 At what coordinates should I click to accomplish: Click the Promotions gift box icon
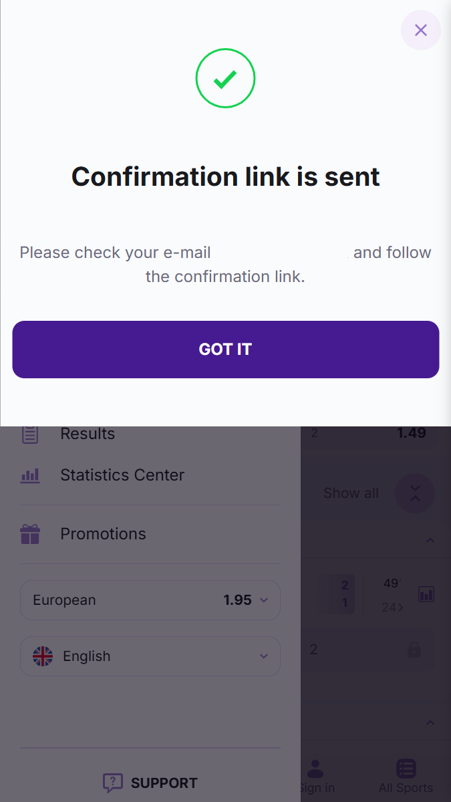point(30,534)
